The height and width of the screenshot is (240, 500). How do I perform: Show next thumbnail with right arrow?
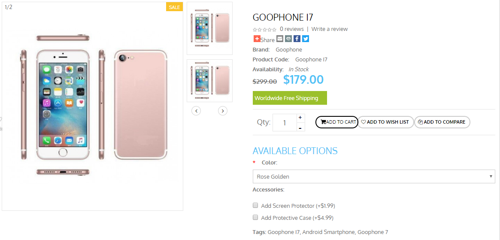click(x=222, y=111)
